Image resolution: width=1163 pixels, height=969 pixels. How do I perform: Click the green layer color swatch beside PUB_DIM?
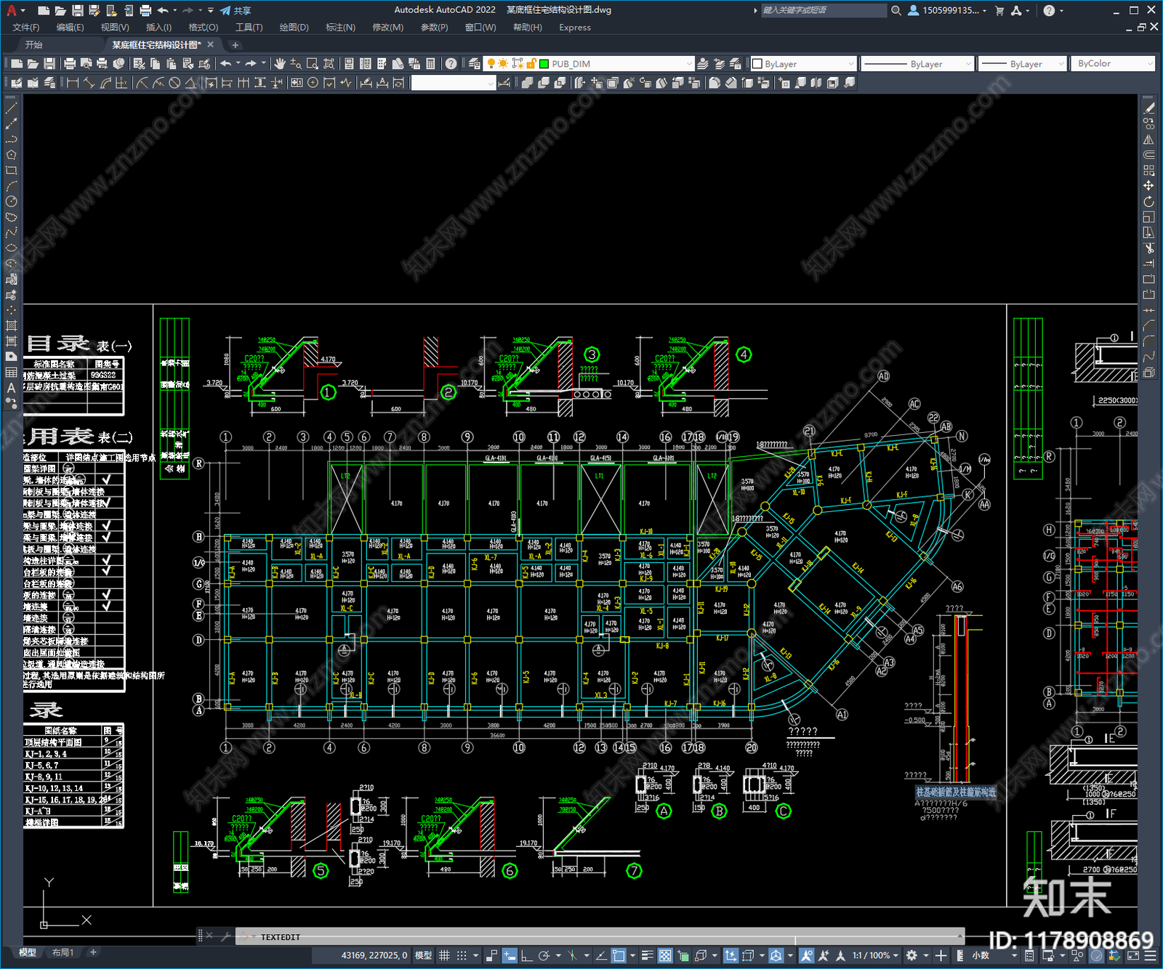[x=544, y=64]
